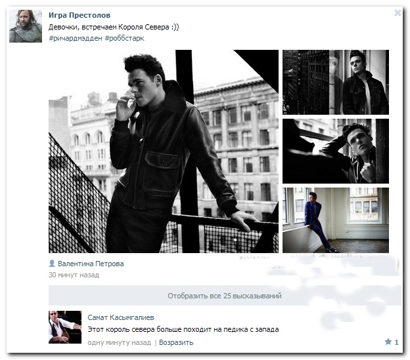Open hashtag #роббстарк
Image resolution: width=410 pixels, height=360 pixels.
point(124,38)
